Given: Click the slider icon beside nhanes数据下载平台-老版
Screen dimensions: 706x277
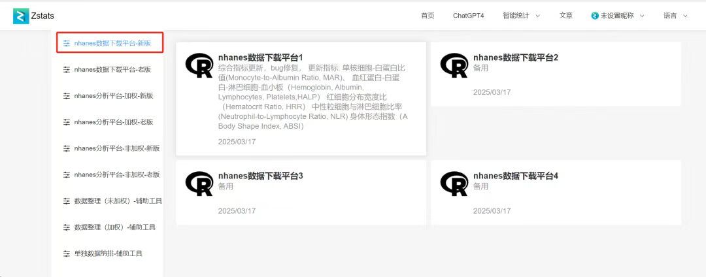Looking at the screenshot, I should (x=67, y=70).
